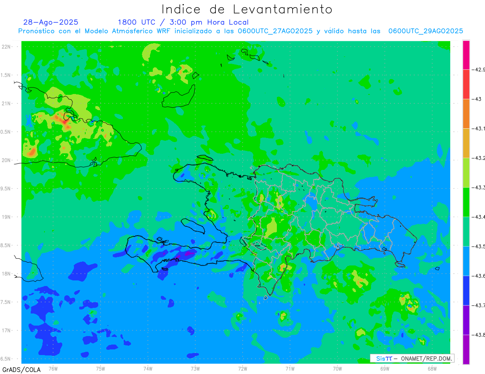The image size is (485, 374).
Task: Click the '73W' longitude label
Action: pyautogui.click(x=195, y=368)
